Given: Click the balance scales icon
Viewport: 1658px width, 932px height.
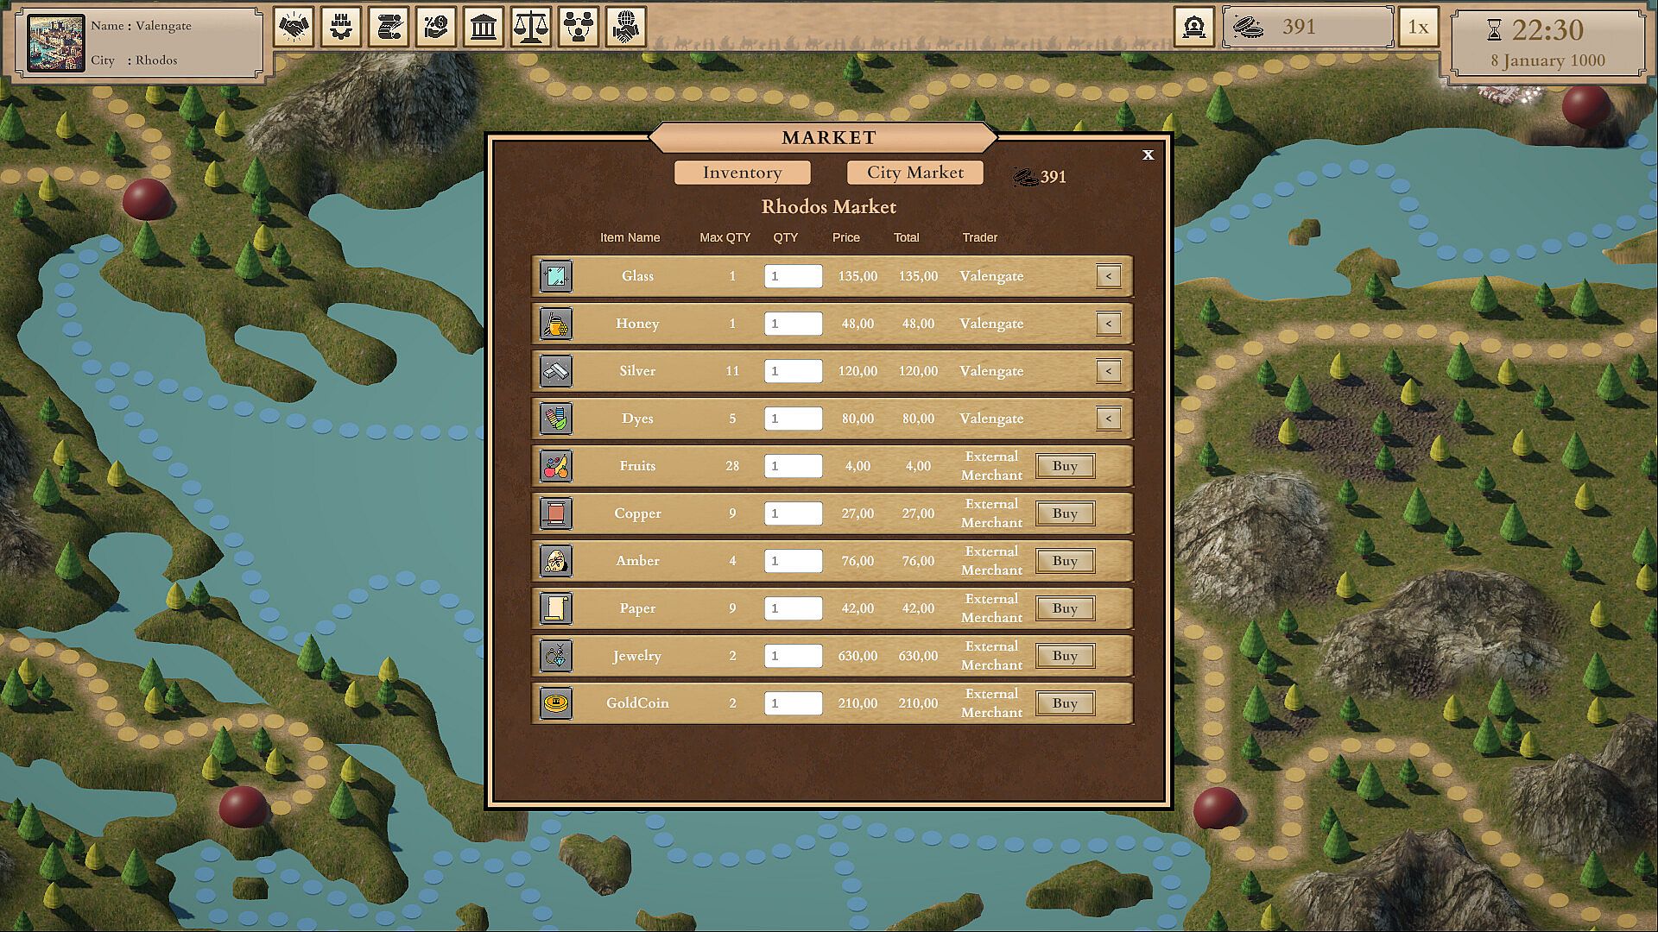Looking at the screenshot, I should point(531,27).
